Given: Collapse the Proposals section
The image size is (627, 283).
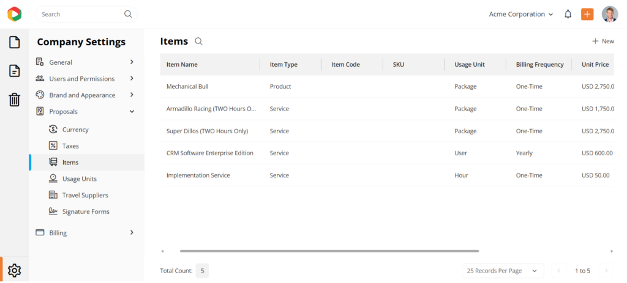Looking at the screenshot, I should coord(132,112).
